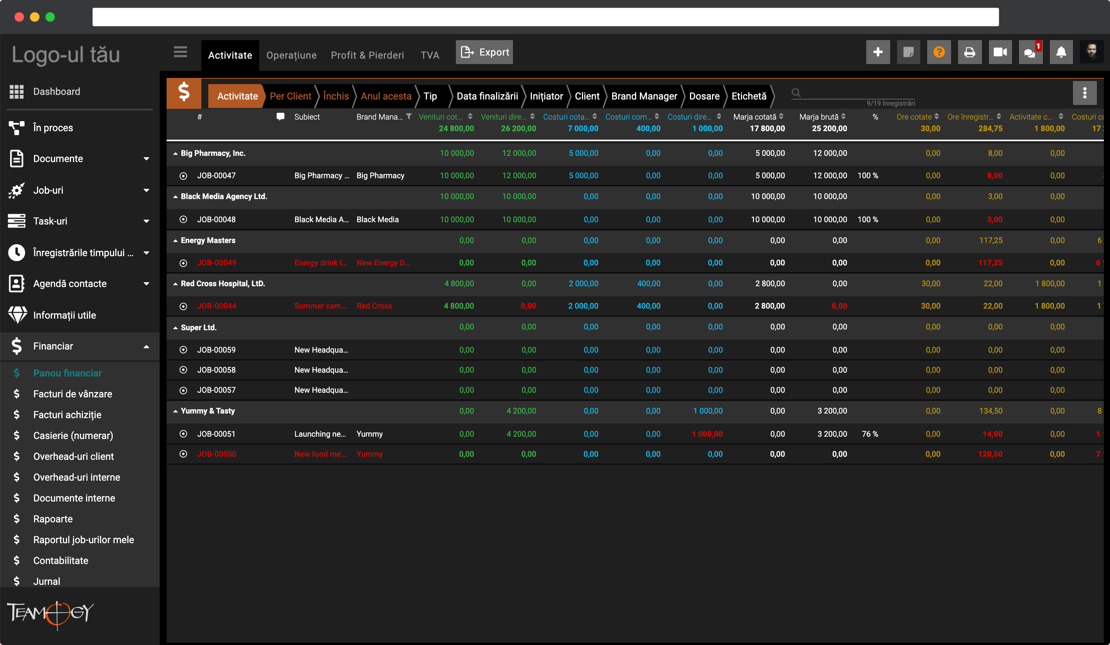Sort by Ore cotate column

point(936,117)
